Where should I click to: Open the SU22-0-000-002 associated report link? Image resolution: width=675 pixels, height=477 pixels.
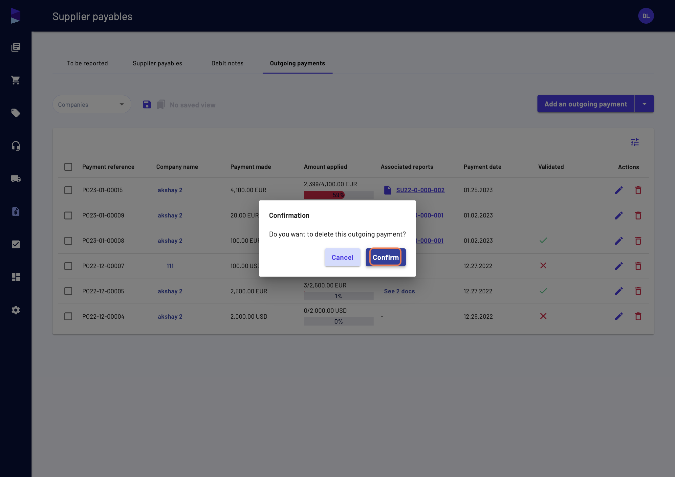[x=420, y=190]
